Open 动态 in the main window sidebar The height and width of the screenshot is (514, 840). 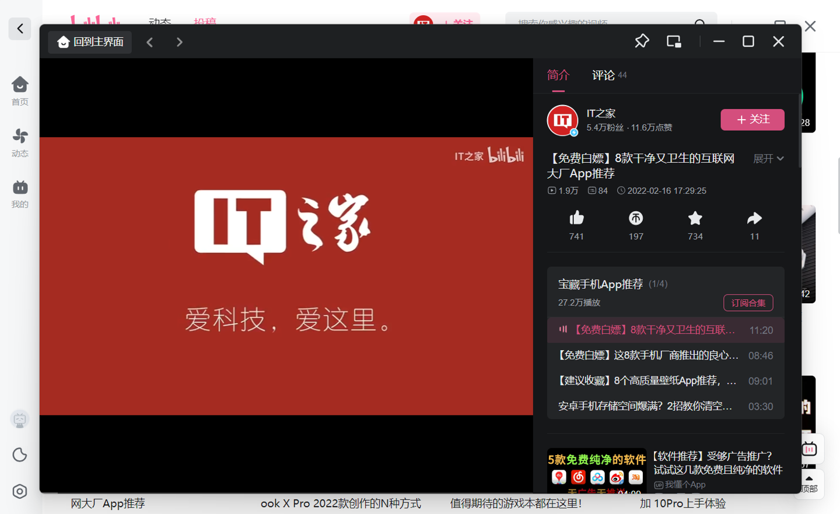point(20,143)
